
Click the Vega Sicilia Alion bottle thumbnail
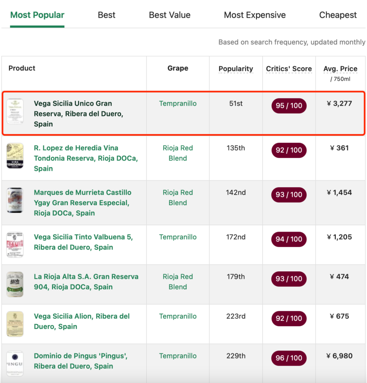pyautogui.click(x=15, y=324)
